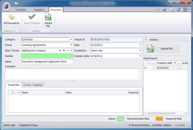This screenshot has height=130, width=193.
Task: Click the Value column header
Action: (x=96, y=92)
